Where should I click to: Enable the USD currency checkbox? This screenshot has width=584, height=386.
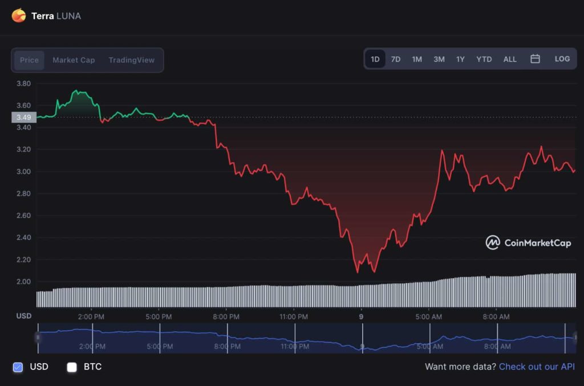(18, 367)
